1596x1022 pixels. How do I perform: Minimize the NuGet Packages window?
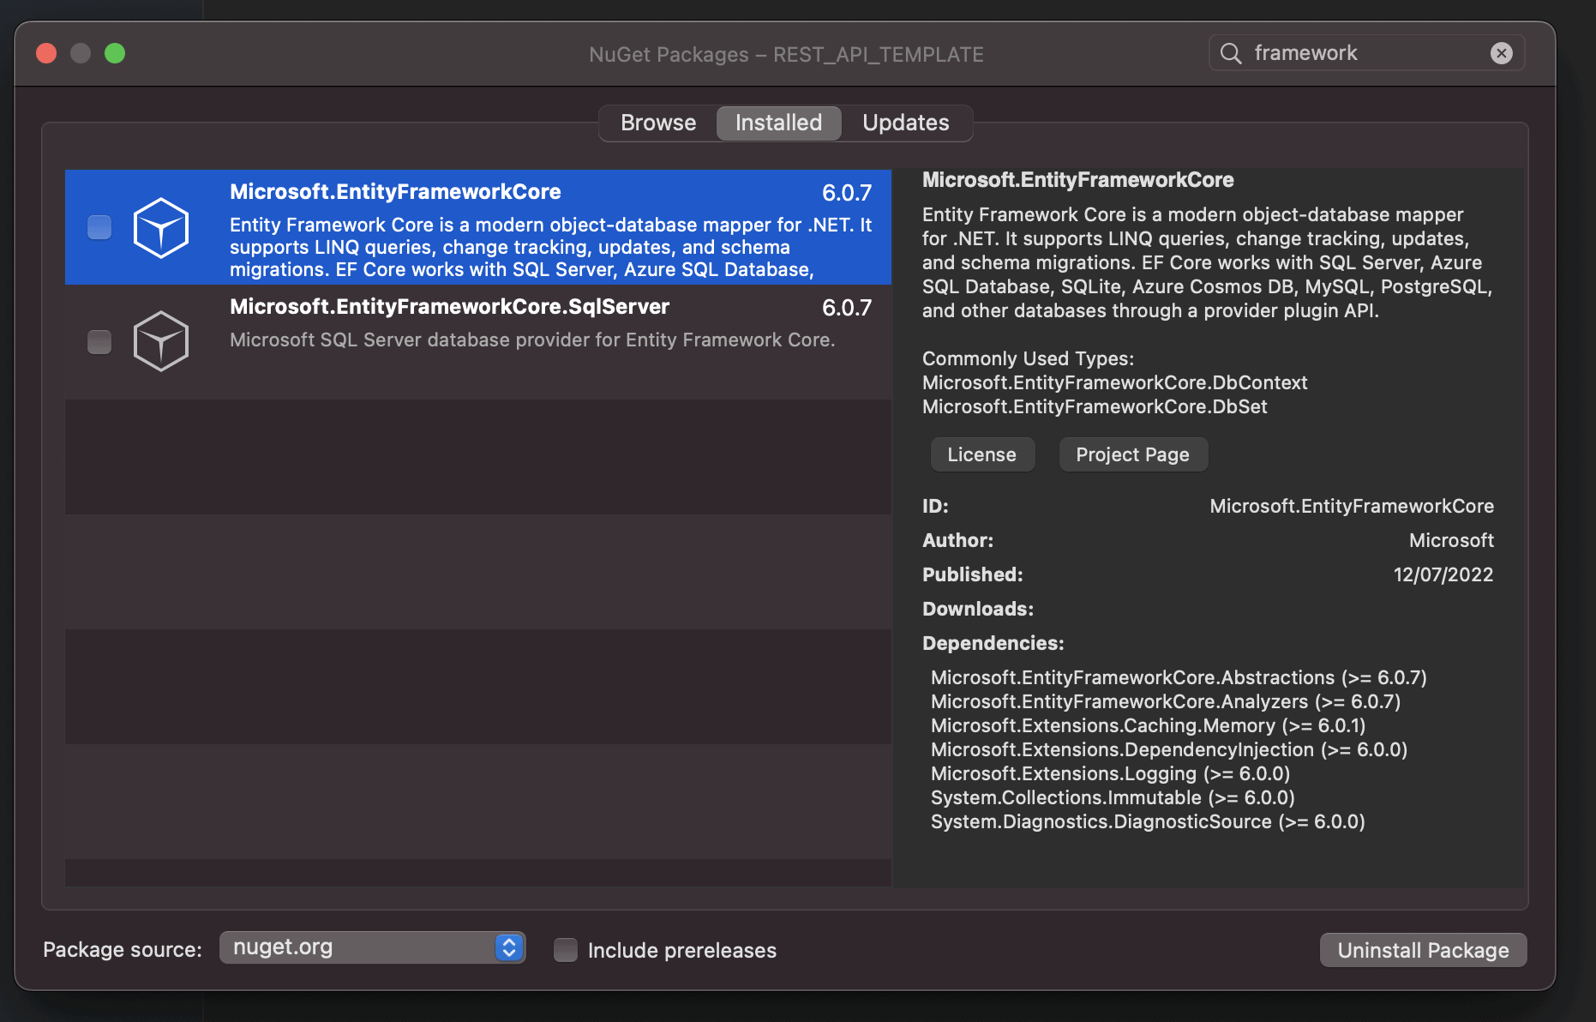81,53
